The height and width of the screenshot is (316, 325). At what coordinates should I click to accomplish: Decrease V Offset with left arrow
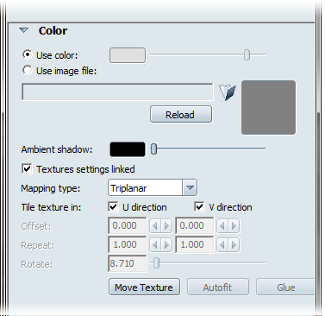pos(222,226)
